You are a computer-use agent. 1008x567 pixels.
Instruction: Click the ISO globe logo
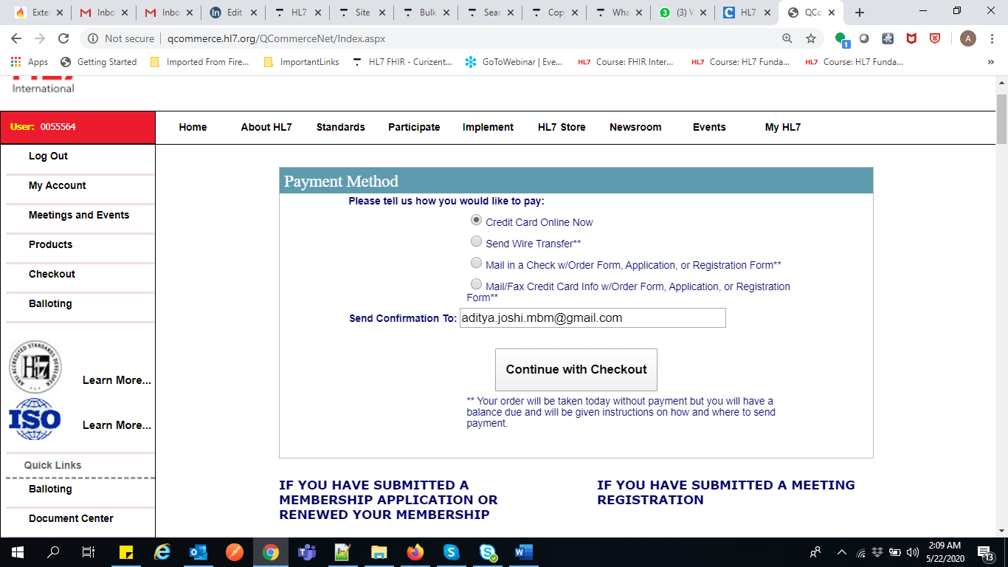tap(35, 419)
